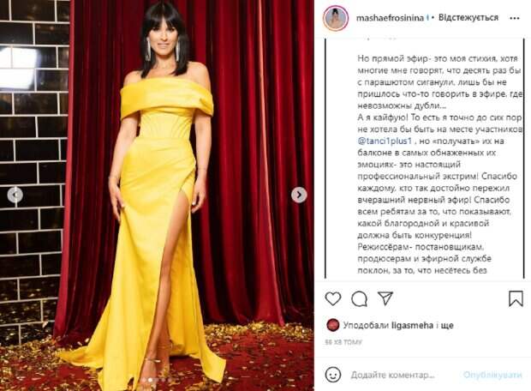Click the yellow dress photo
Image resolution: width=531 pixels, height=391 pixels.
(157, 195)
